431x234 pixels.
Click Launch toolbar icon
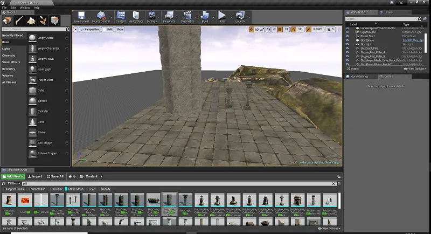click(240, 17)
